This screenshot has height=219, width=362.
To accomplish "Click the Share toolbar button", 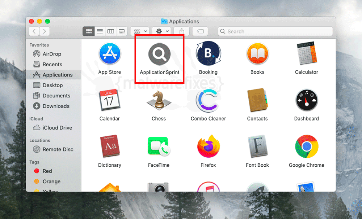I will [x=182, y=31].
